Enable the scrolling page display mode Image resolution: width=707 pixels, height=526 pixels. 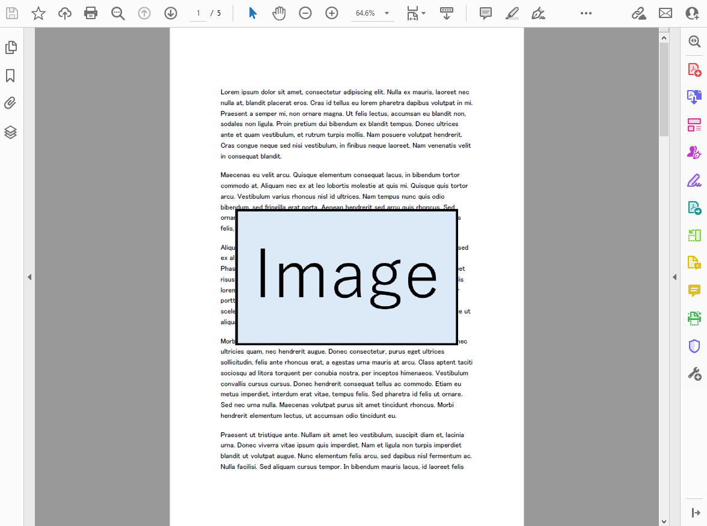(447, 13)
